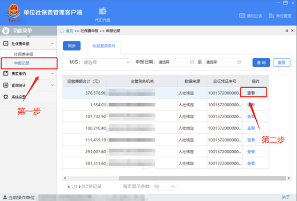Screen dimensions: 297x201
Task: Click the 功能菜单 yen icon
Action: coord(6,30)
